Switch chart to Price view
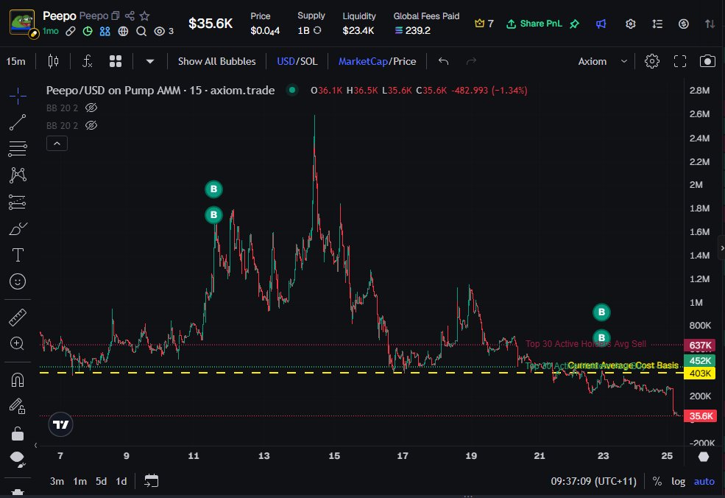Image resolution: width=725 pixels, height=498 pixels. coord(405,61)
